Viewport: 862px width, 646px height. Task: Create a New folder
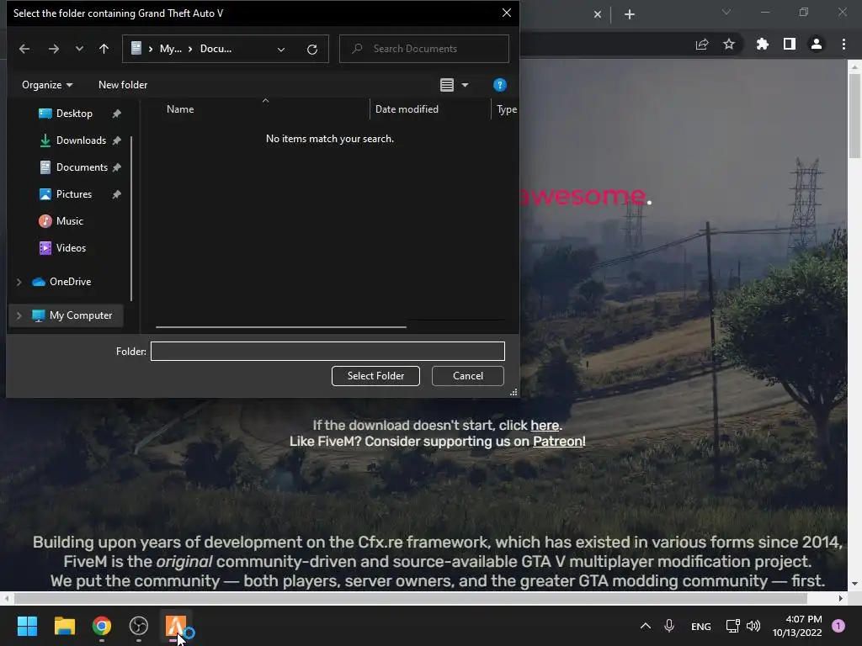tap(123, 85)
